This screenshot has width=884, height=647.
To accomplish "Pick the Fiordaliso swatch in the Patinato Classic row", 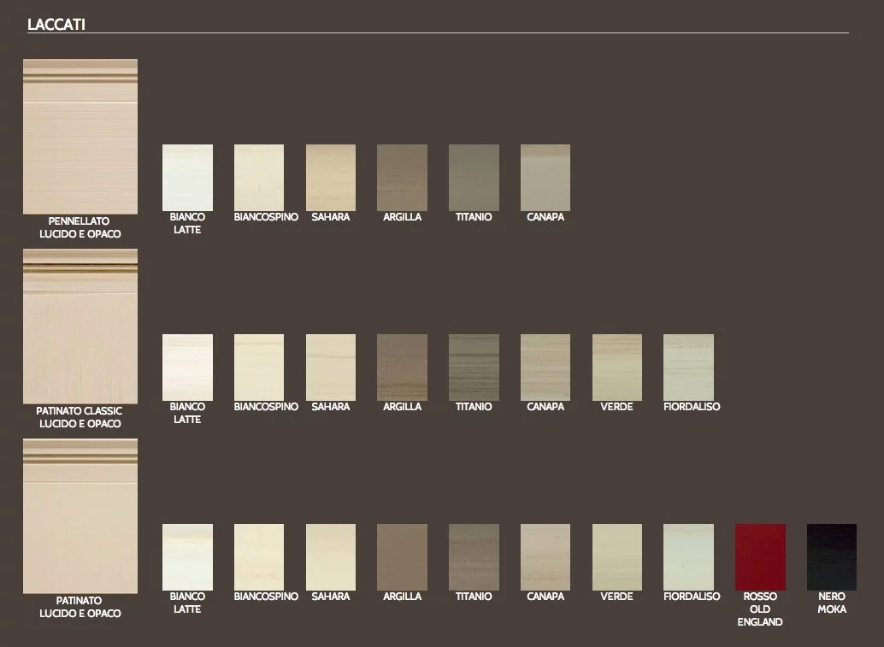I will point(688,368).
